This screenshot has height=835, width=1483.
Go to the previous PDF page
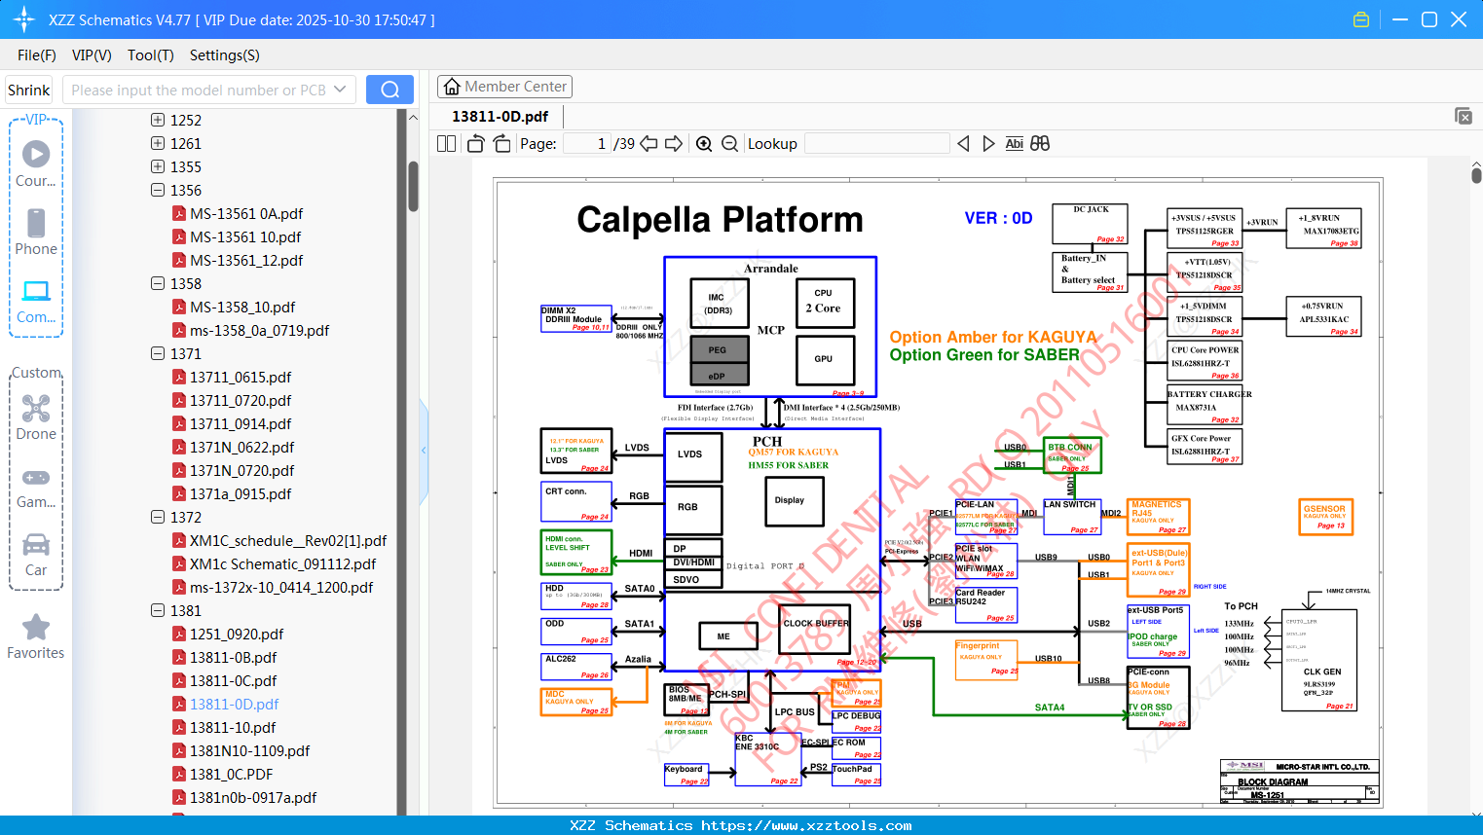(649, 144)
